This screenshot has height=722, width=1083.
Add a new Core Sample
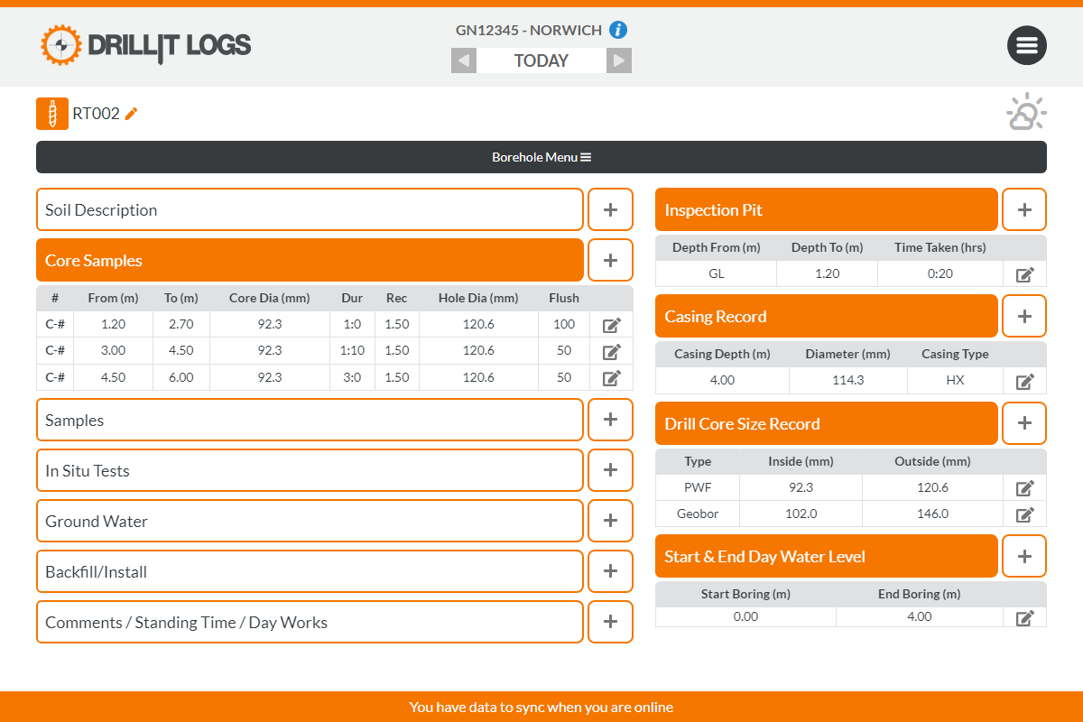610,260
